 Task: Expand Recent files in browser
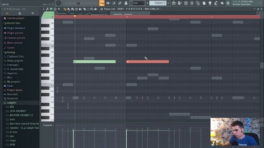click(12, 23)
